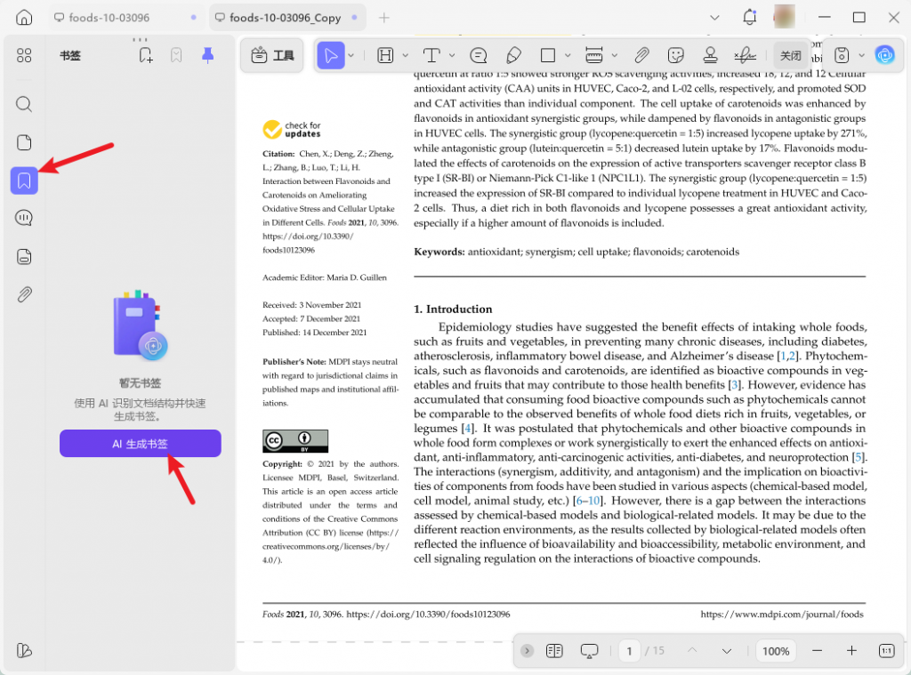Click the zoom in plus button

tap(851, 651)
